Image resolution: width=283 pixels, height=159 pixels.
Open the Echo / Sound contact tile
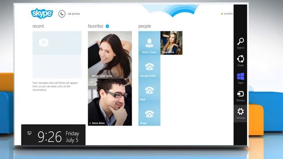[x=149, y=43]
